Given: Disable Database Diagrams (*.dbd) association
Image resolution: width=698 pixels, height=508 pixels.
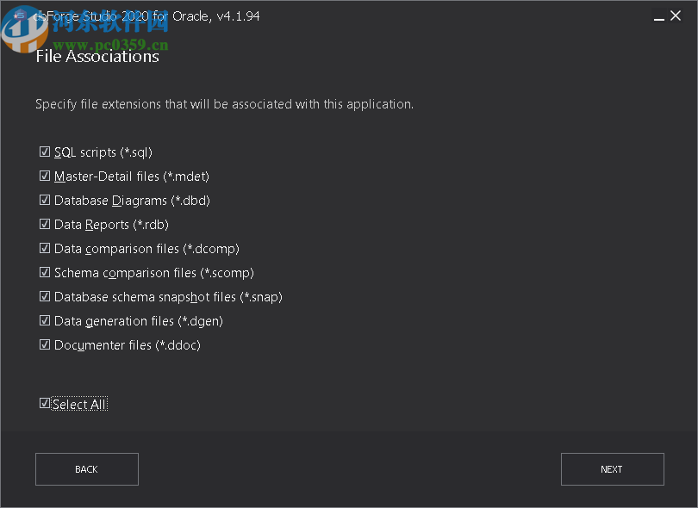Looking at the screenshot, I should point(45,200).
